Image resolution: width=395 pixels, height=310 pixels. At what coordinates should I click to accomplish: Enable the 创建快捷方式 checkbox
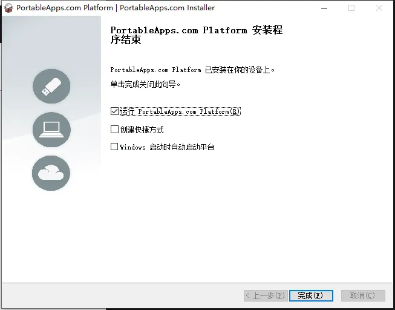click(114, 130)
